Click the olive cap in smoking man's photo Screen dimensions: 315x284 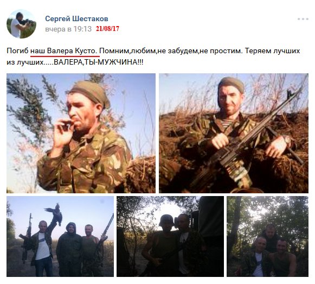90,93
